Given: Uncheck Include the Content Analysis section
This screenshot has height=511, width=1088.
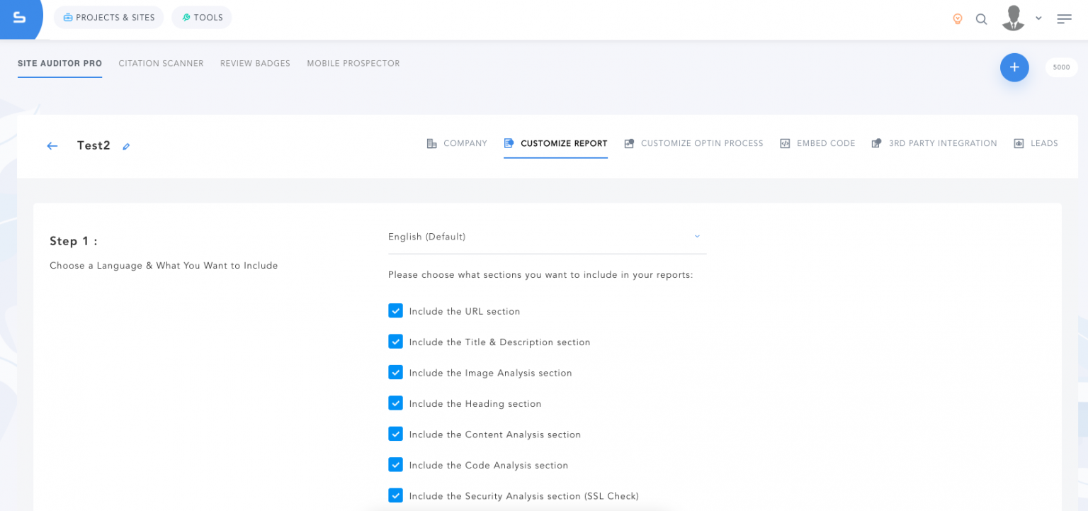Looking at the screenshot, I should [395, 434].
